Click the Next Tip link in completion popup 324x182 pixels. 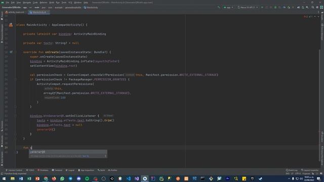86,156
